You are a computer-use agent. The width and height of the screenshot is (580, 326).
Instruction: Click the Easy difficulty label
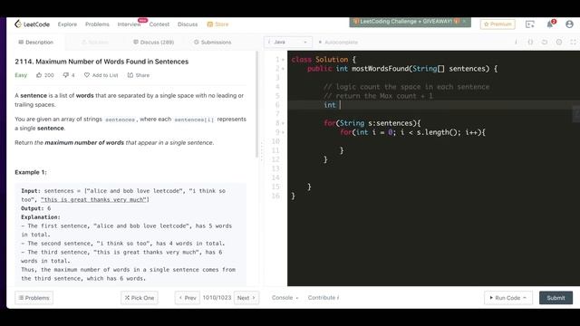[x=21, y=75]
